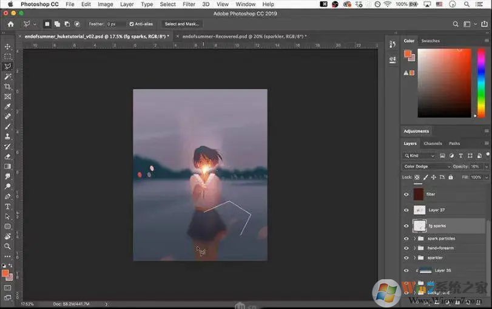This screenshot has width=492, height=309.
Task: Open the lasso tool preset picker arrow
Action: pos(35,24)
